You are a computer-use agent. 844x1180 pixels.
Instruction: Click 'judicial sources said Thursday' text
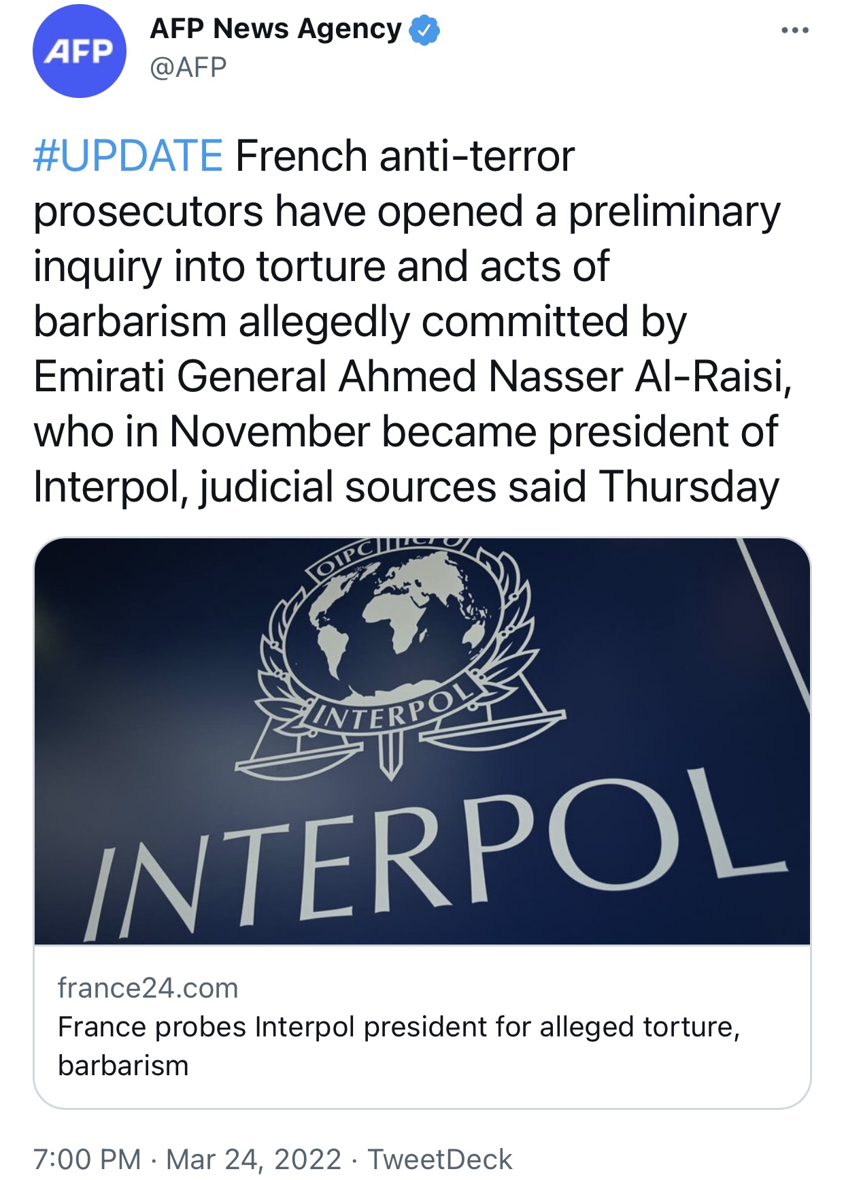(490, 487)
